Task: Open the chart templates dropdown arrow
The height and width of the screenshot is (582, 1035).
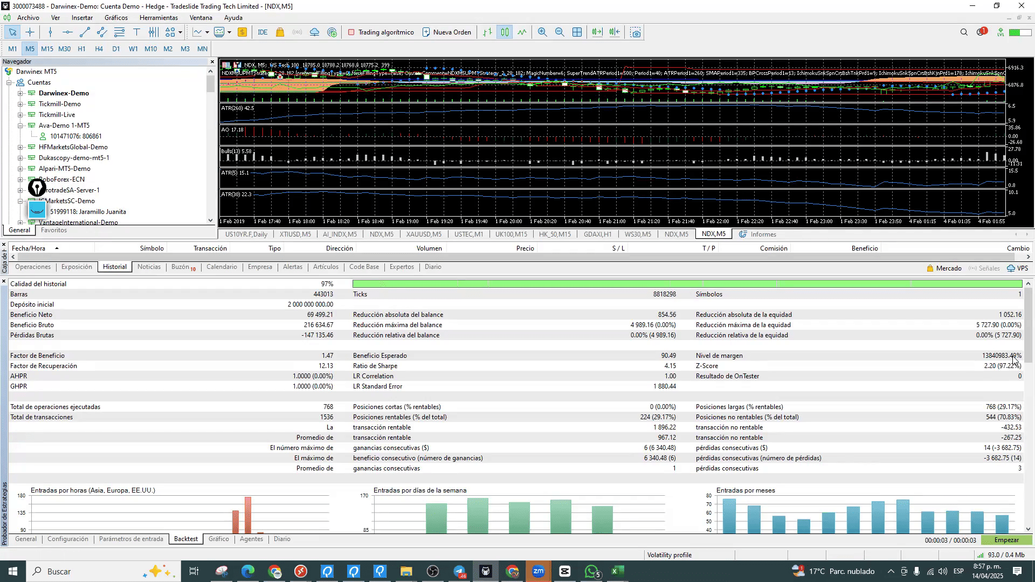Action: click(x=229, y=32)
